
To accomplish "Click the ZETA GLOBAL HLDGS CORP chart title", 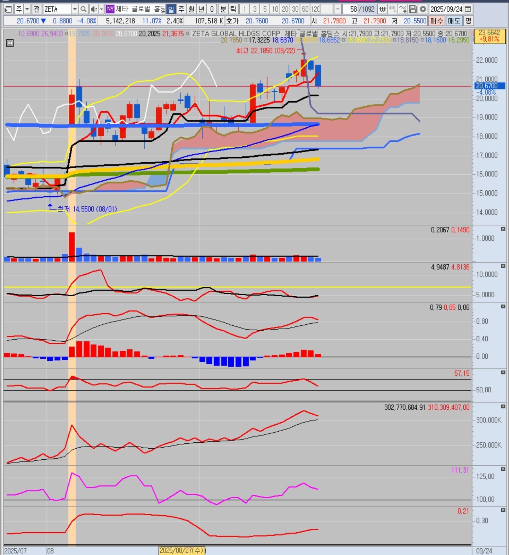I will click(x=236, y=34).
